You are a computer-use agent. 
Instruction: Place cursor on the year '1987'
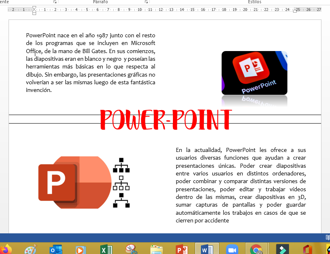(102, 36)
